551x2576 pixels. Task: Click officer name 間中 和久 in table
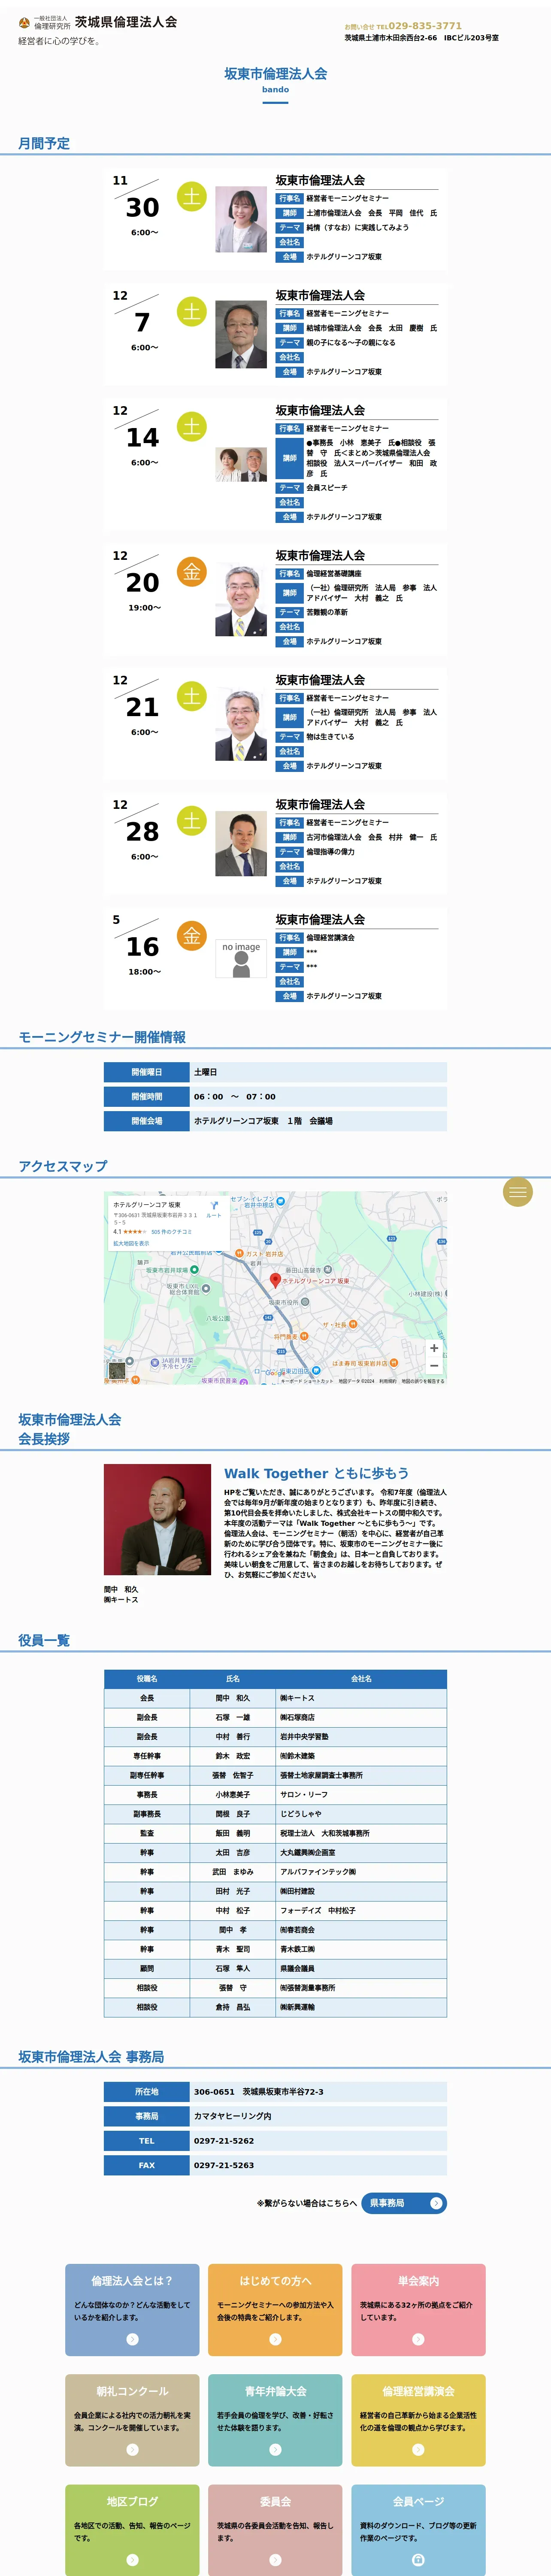tap(233, 1698)
